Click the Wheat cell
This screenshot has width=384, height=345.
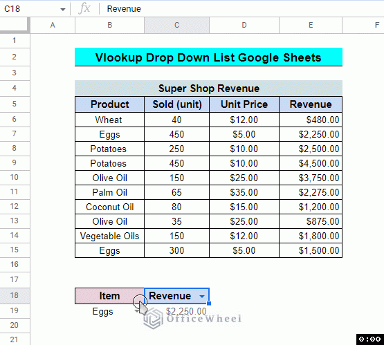(109, 120)
